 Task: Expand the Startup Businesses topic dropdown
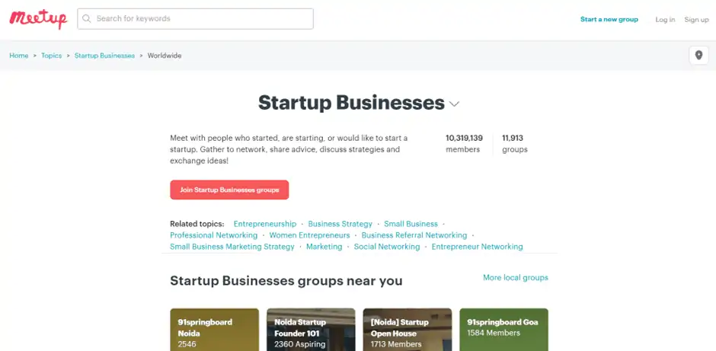tap(455, 104)
